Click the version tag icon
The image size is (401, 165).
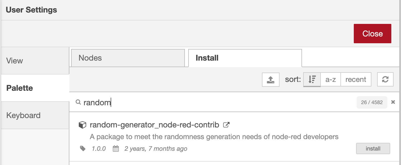click(x=83, y=148)
